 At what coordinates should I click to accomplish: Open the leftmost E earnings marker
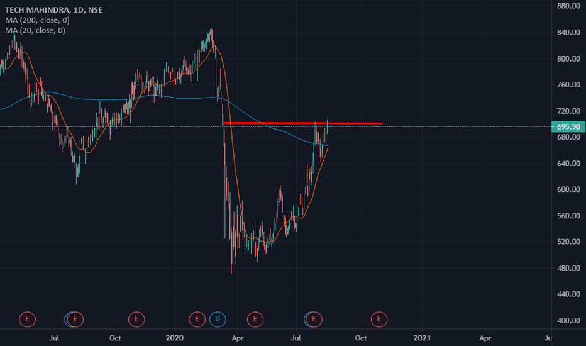(x=27, y=319)
